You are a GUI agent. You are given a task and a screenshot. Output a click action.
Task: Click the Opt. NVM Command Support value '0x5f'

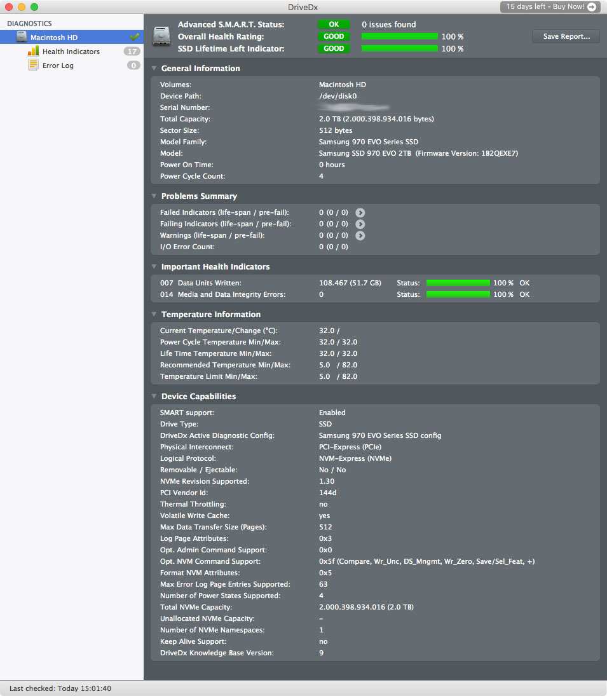427,561
